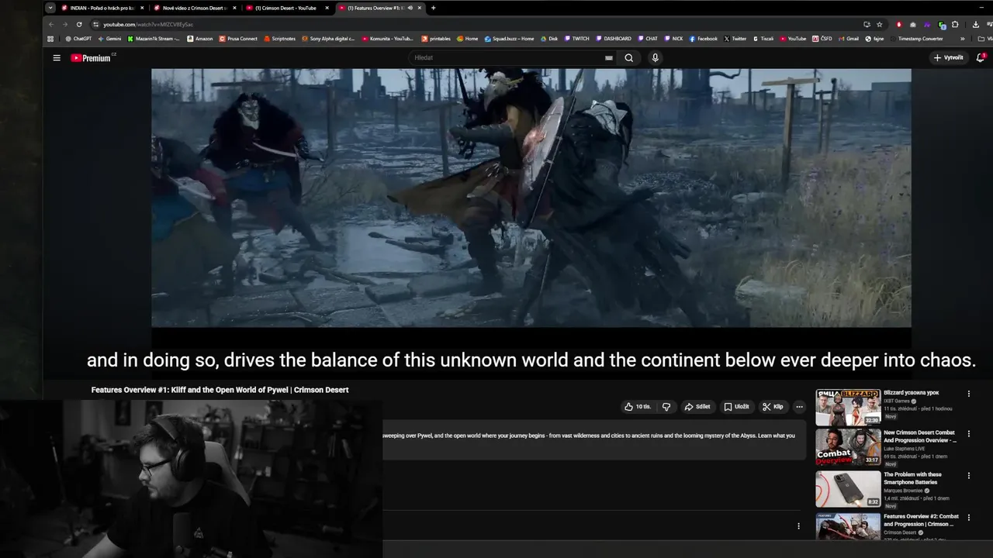Screen dimensions: 993x558
Task: Like the video (10 tis.)
Action: [638, 407]
